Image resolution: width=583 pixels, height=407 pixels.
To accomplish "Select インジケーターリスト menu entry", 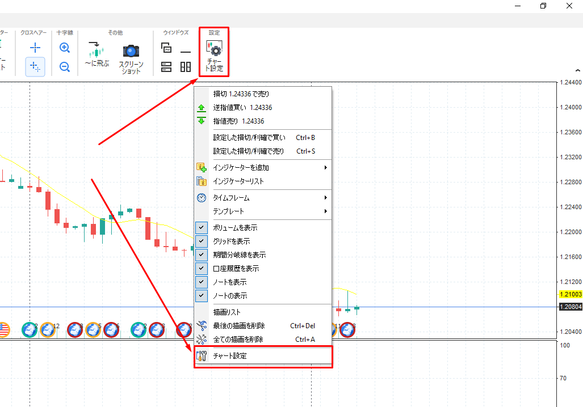I will coord(238,181).
